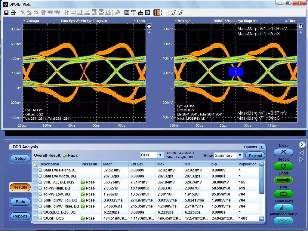308x231 pixels.
Task: Expand the tDQSH, DQS measurement row
Action: click(40, 218)
